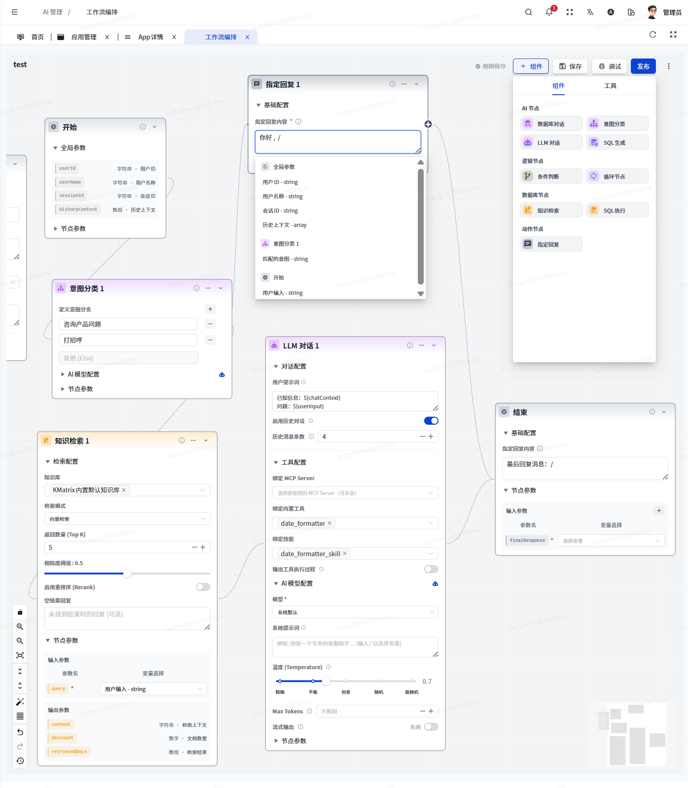Viewport: 688px width, 788px height.
Task: Add the SQL generation (SQL生成) component
Action: (x=617, y=143)
